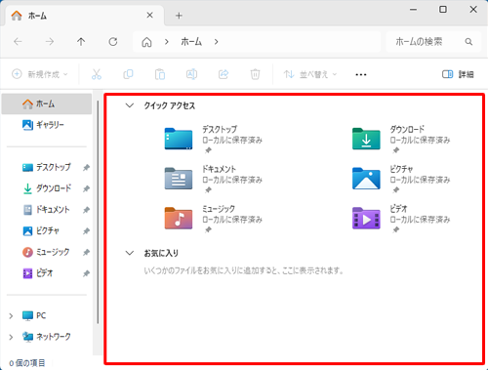Minimize the Explorer window
This screenshot has width=488, height=370.
click(413, 10)
